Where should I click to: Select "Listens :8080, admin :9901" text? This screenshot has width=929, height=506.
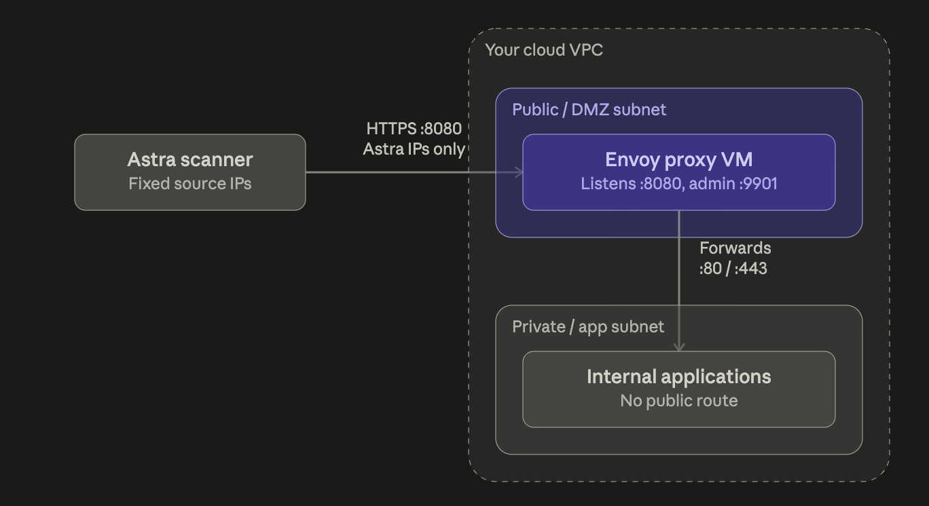pyautogui.click(x=679, y=184)
